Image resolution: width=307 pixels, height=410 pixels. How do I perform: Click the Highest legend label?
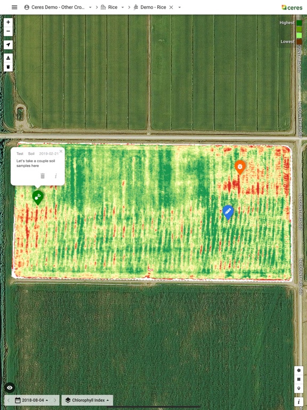coord(287,23)
